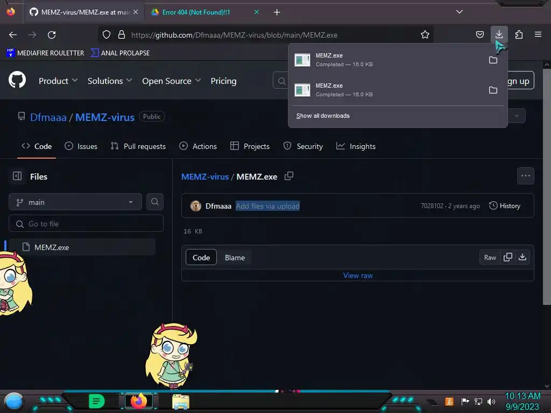Click the volume speaker tray icon

click(x=491, y=401)
